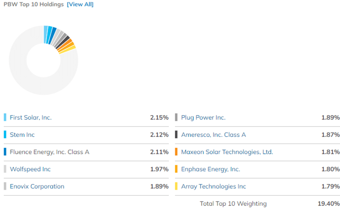Select the Plug Power Inc. link
340x210 pixels.
pyautogui.click(x=202, y=118)
